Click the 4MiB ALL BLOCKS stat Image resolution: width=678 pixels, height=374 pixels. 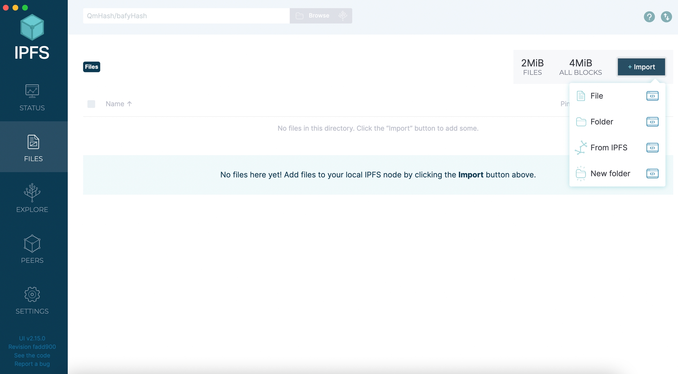580,67
